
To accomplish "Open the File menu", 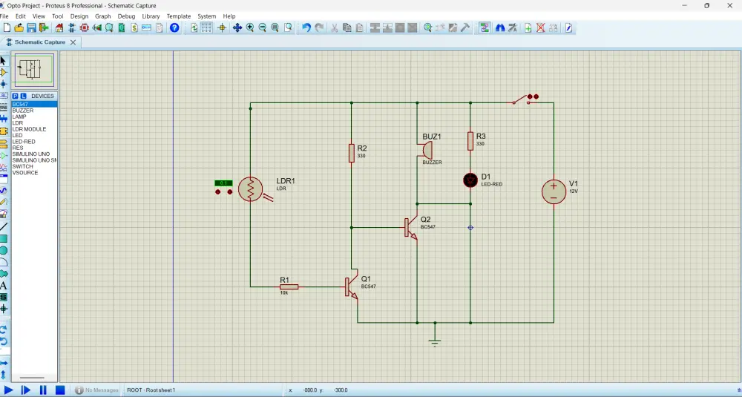I will click(x=4, y=16).
